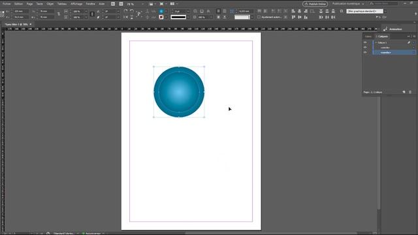Open the Stock icon in the application bar

[121, 4]
